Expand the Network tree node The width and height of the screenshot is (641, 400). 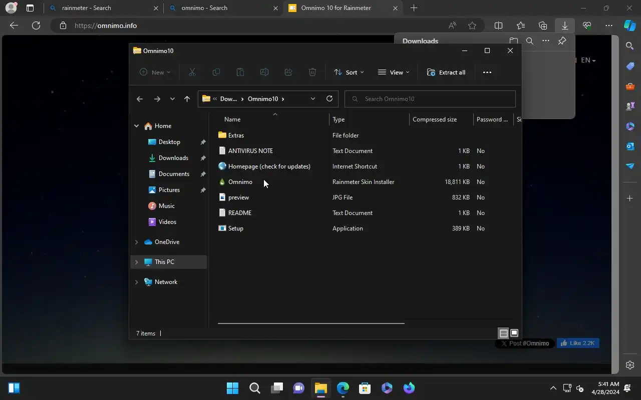pos(136,282)
